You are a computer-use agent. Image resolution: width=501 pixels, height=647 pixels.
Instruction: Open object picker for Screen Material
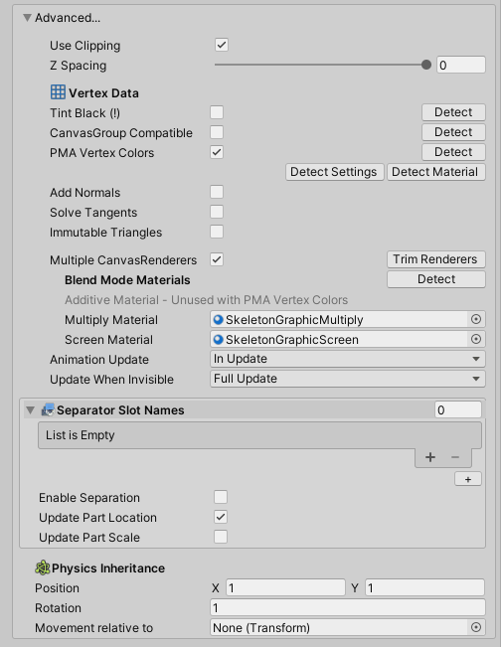(476, 339)
